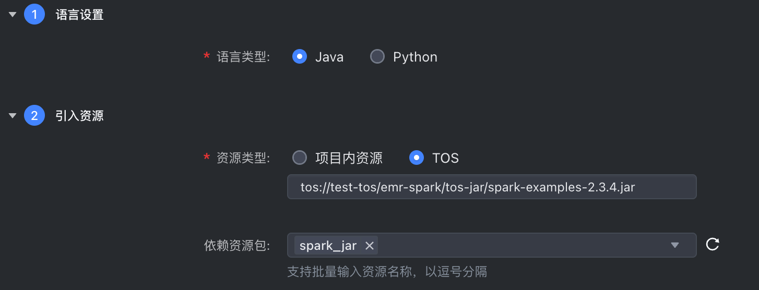Click the 资源类型 field label
759x290 pixels.
(x=243, y=158)
